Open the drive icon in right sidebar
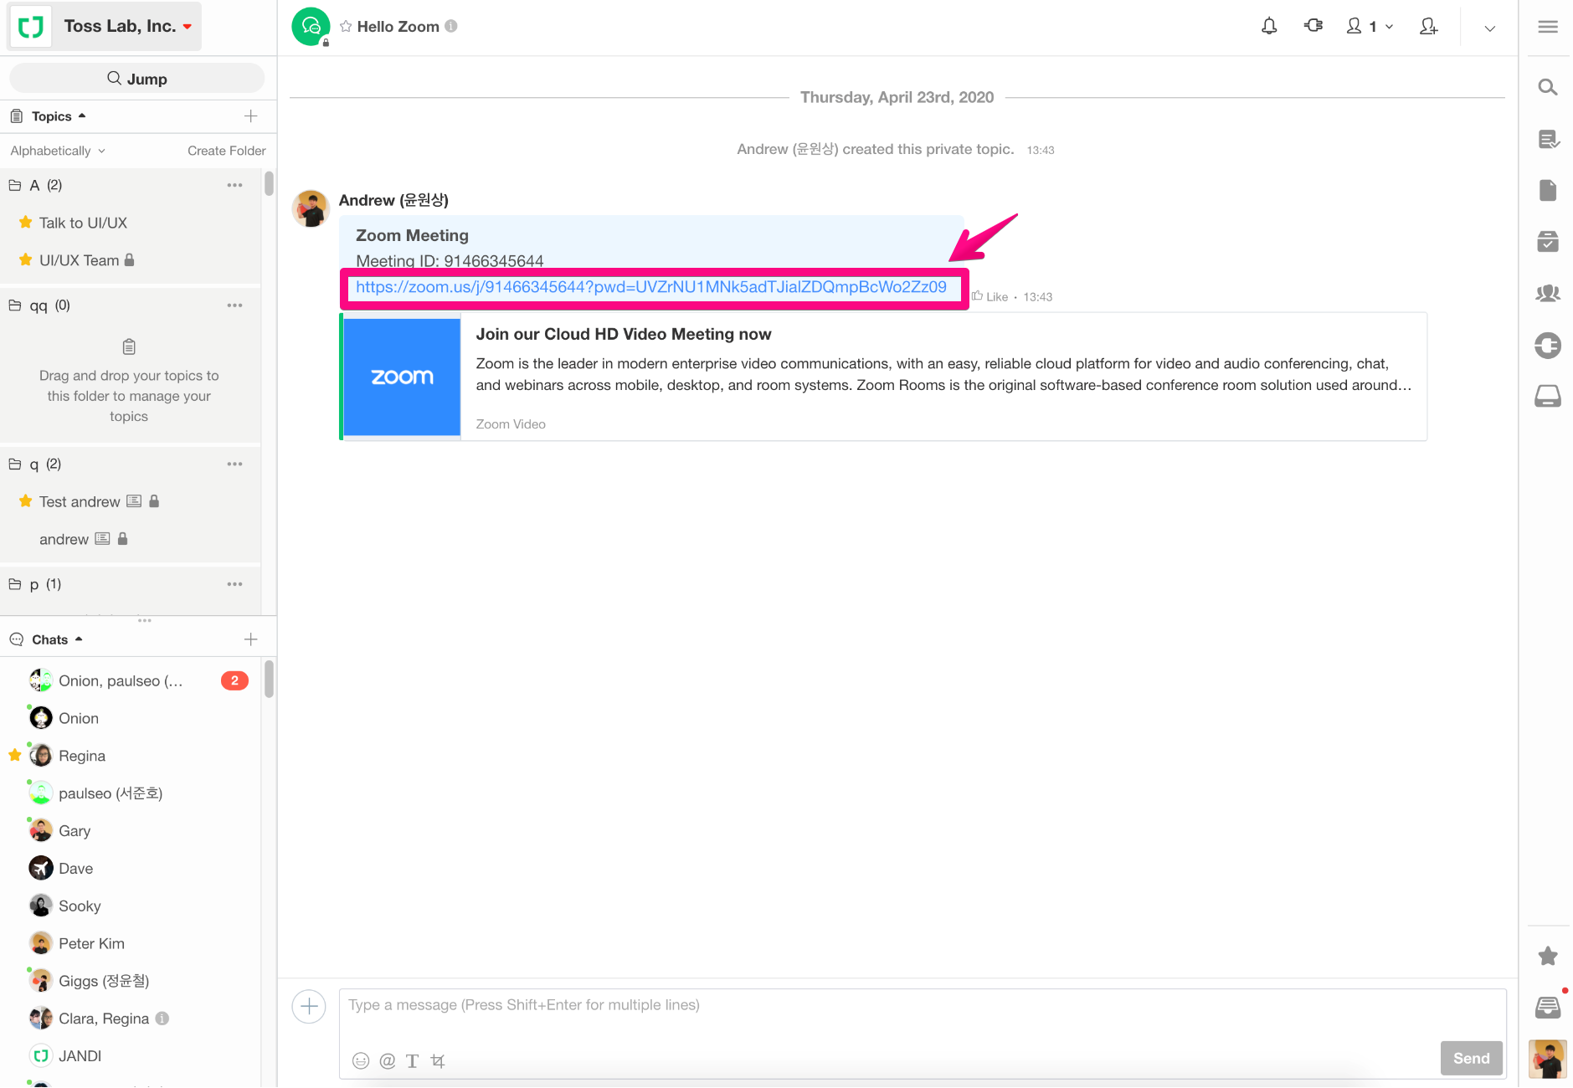 click(x=1548, y=396)
